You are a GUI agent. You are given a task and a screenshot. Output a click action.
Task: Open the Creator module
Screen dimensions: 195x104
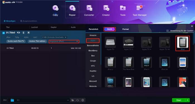(x=106, y=11)
